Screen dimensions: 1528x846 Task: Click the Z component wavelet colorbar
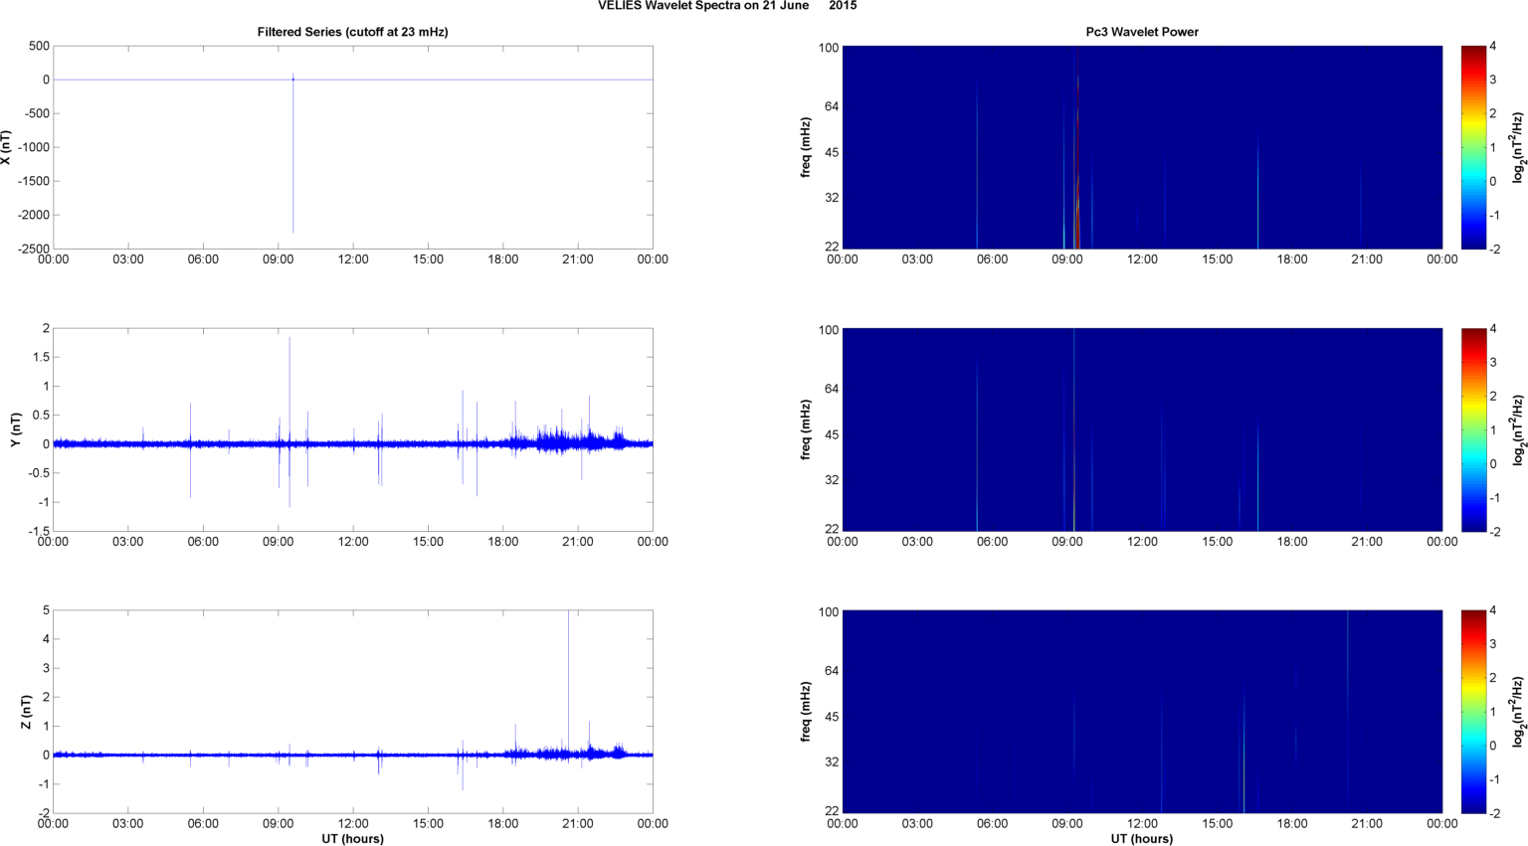(x=1473, y=712)
